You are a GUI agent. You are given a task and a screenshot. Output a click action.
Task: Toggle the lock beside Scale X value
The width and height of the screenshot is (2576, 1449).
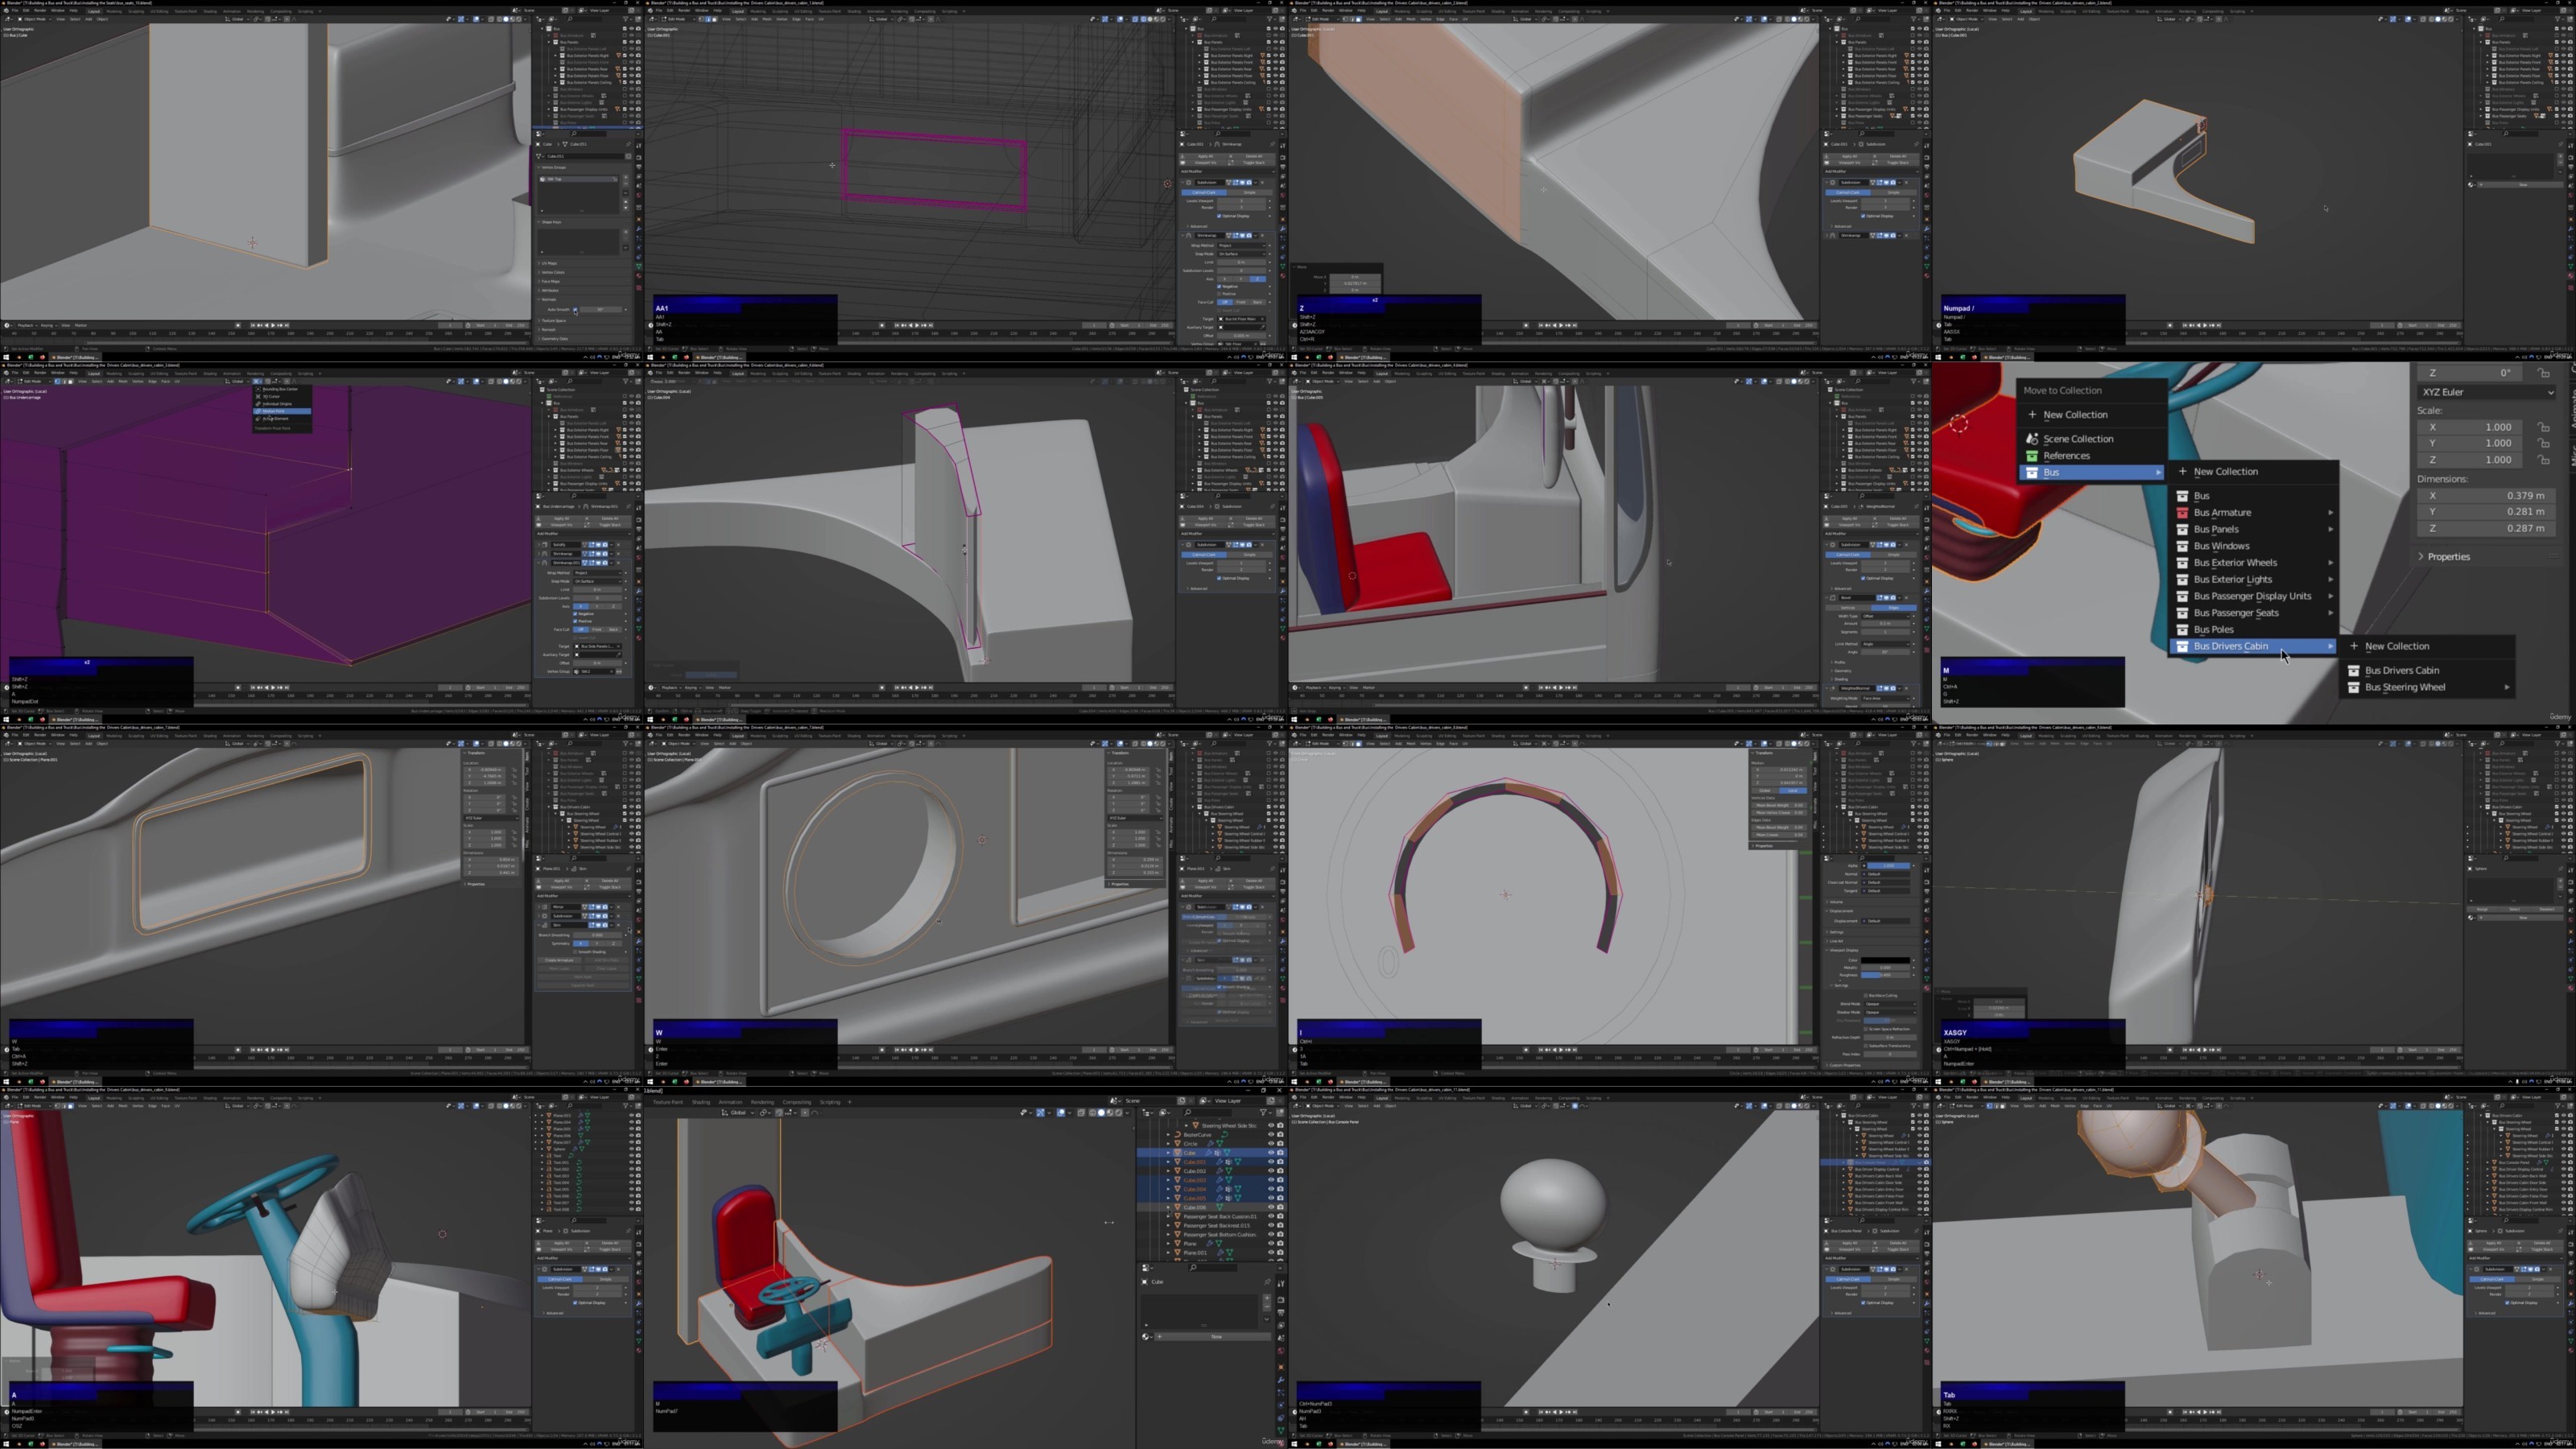[x=2544, y=427]
